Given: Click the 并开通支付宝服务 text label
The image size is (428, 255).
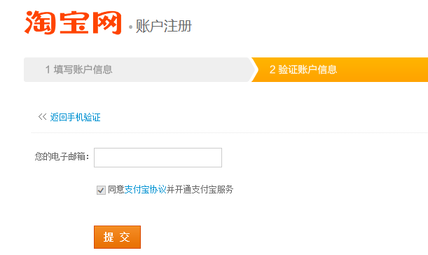Looking at the screenshot, I should (x=200, y=189).
